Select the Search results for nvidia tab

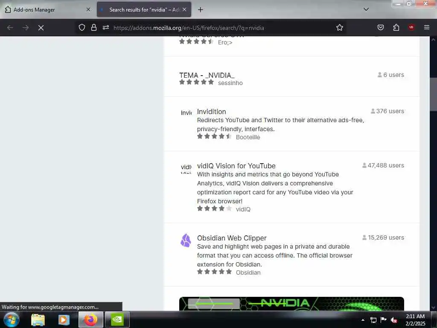tap(144, 9)
